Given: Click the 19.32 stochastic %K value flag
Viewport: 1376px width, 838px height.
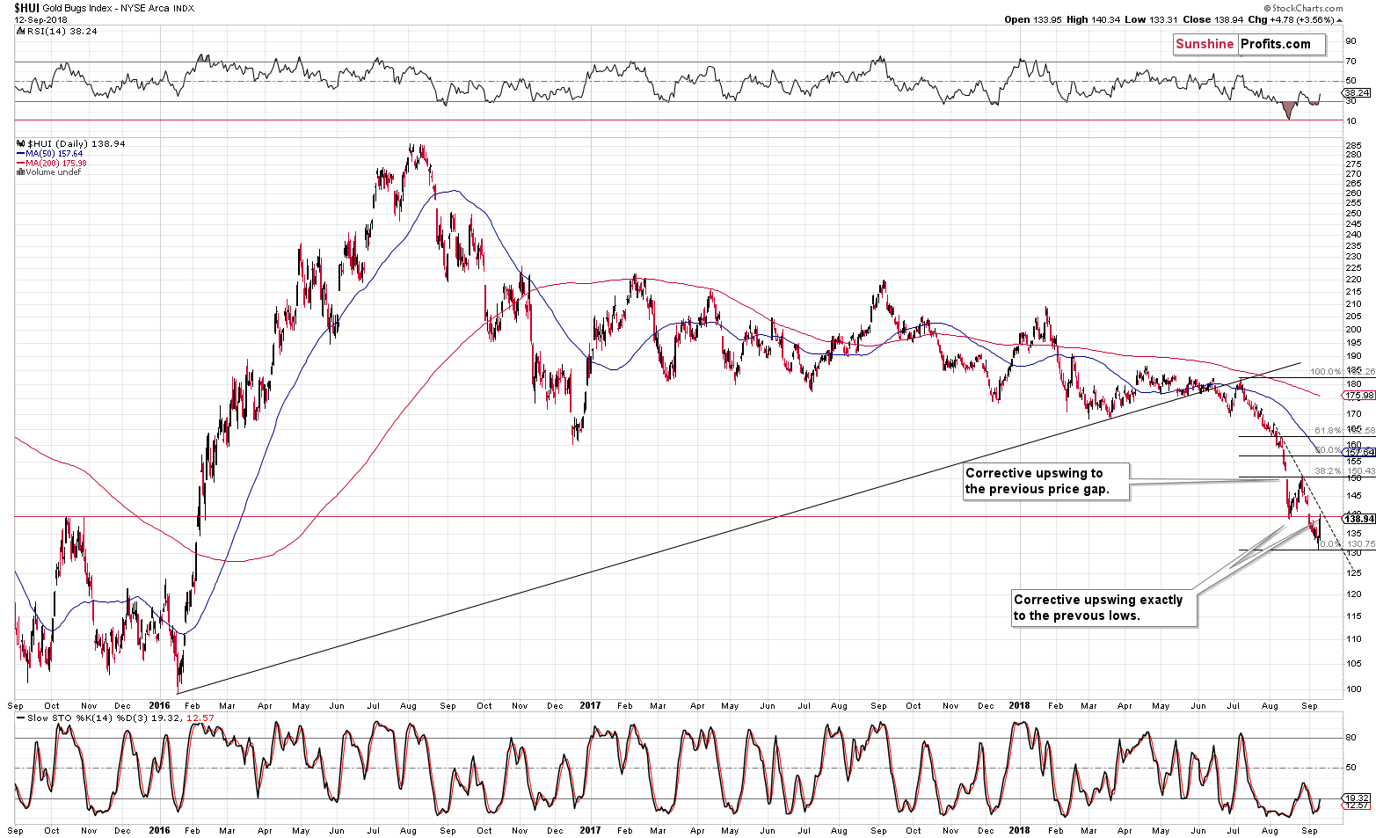Looking at the screenshot, I should (x=1357, y=798).
